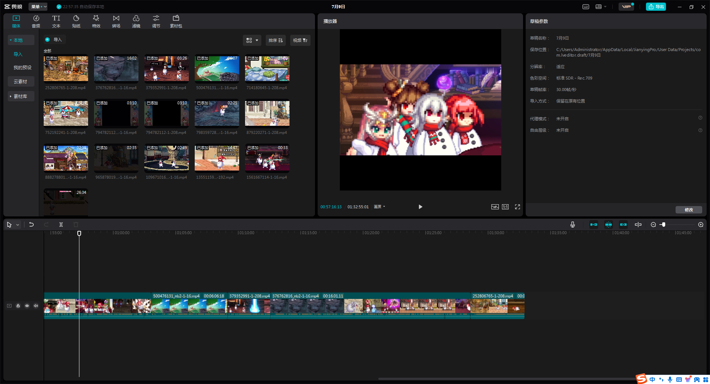Click the 1:1 ratio icon in player
This screenshot has width=710, height=384.
[x=505, y=207]
